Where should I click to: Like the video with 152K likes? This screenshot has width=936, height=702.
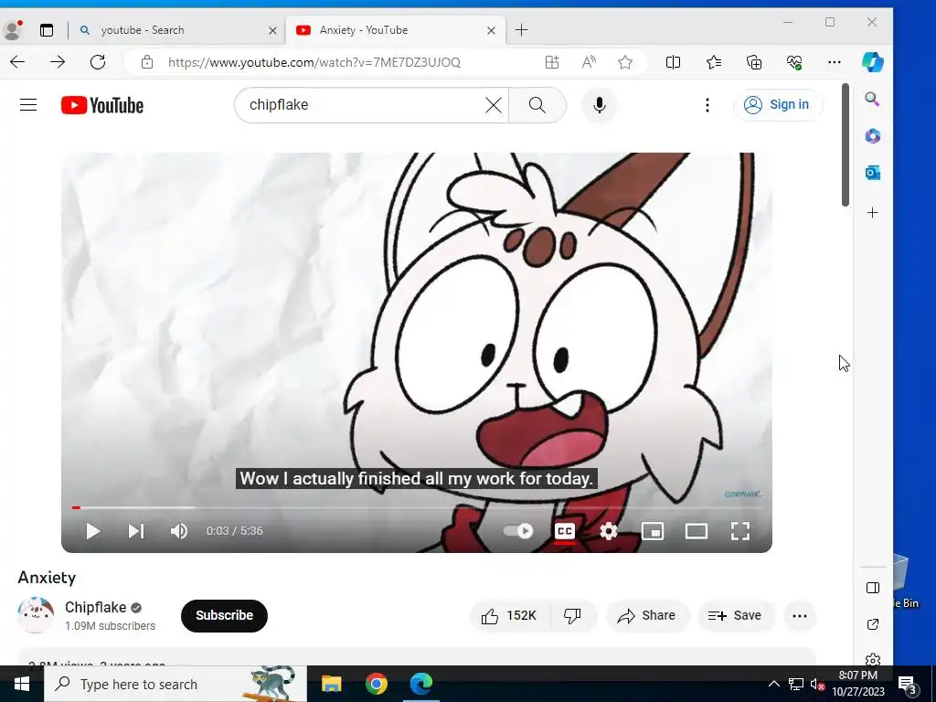click(509, 615)
